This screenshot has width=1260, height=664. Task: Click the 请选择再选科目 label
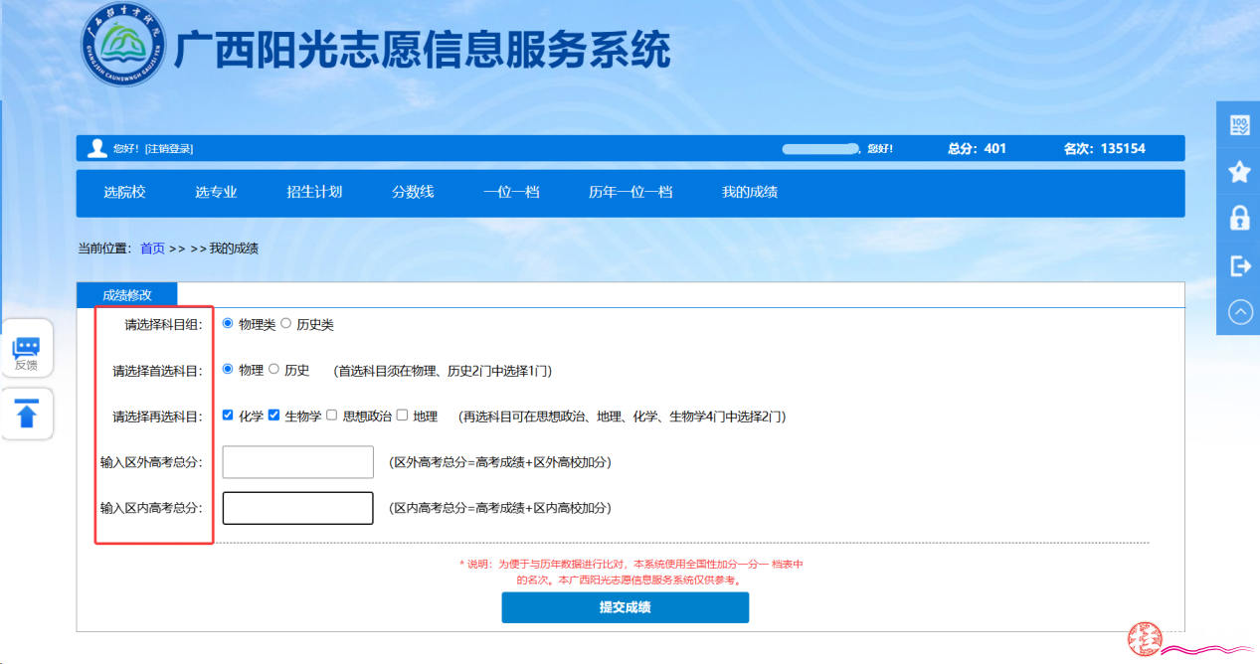pos(157,416)
